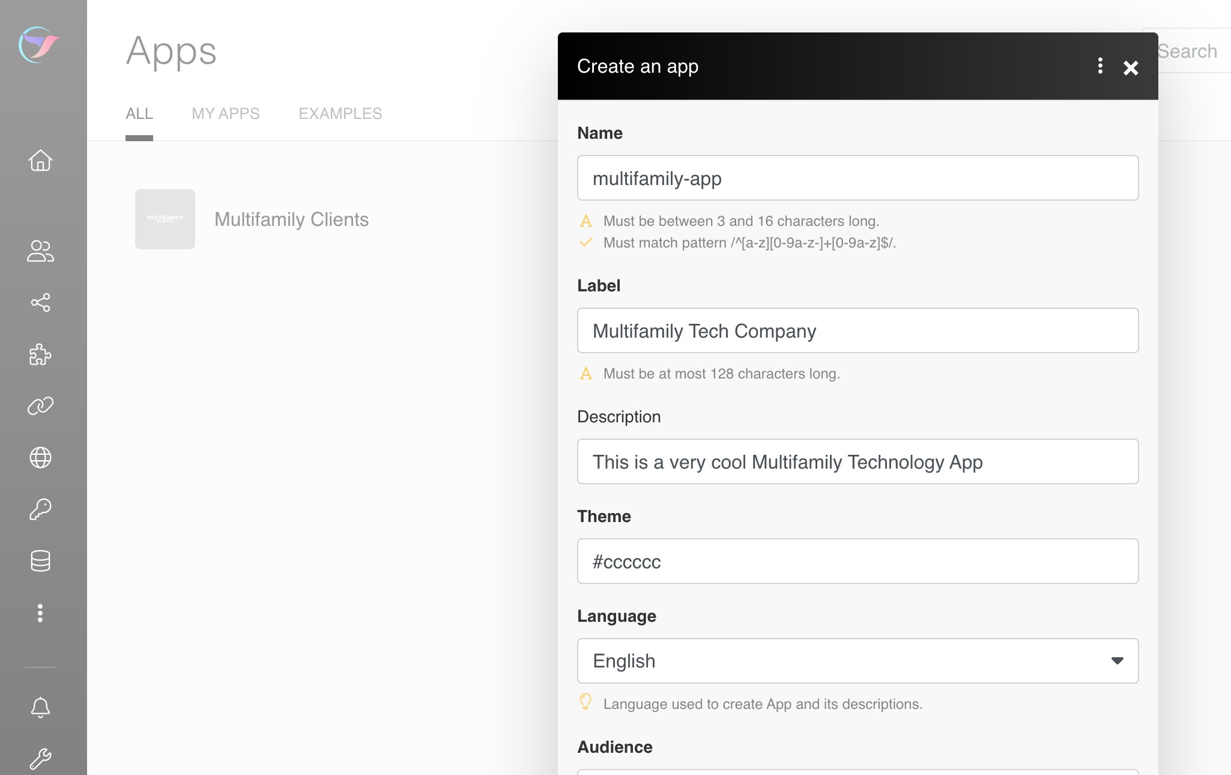
Task: Open the Home icon in the sidebar
Action: (x=40, y=160)
